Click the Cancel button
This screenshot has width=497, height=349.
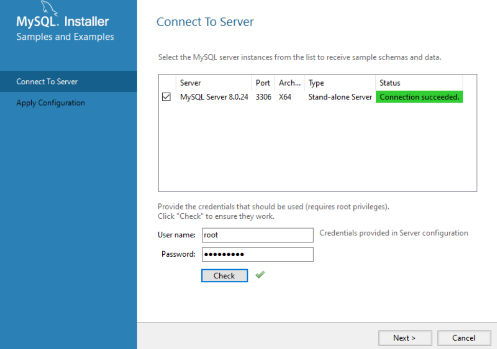click(x=464, y=338)
